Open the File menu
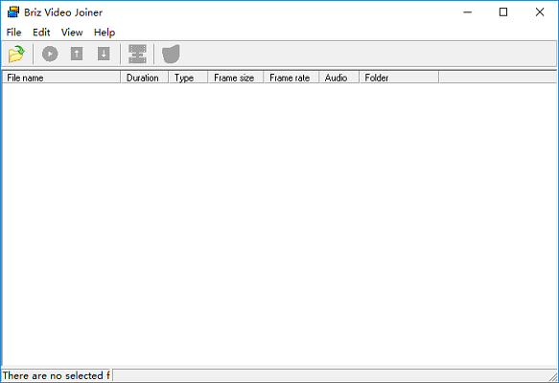This screenshot has width=559, height=383. 13,33
